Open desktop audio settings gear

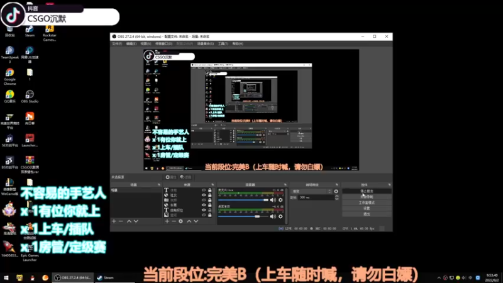(280, 216)
